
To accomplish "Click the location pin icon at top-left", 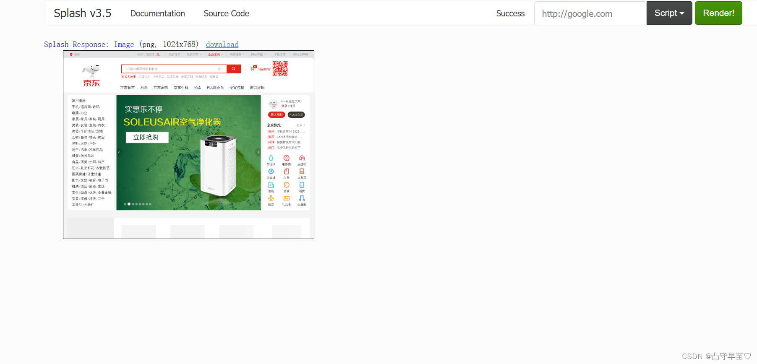I will tap(71, 55).
